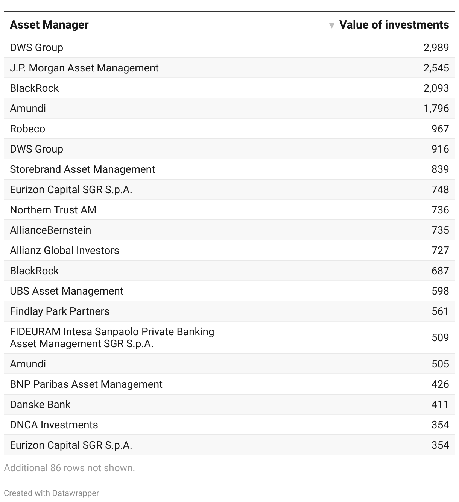The image size is (459, 502).
Task: Select the DNCA Investments row
Action: click(x=229, y=425)
